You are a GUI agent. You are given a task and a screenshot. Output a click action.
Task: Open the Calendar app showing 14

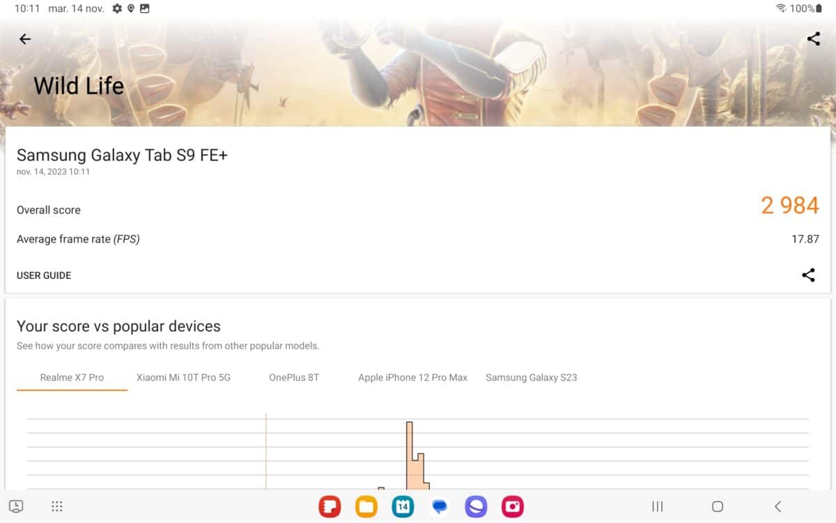pyautogui.click(x=403, y=506)
